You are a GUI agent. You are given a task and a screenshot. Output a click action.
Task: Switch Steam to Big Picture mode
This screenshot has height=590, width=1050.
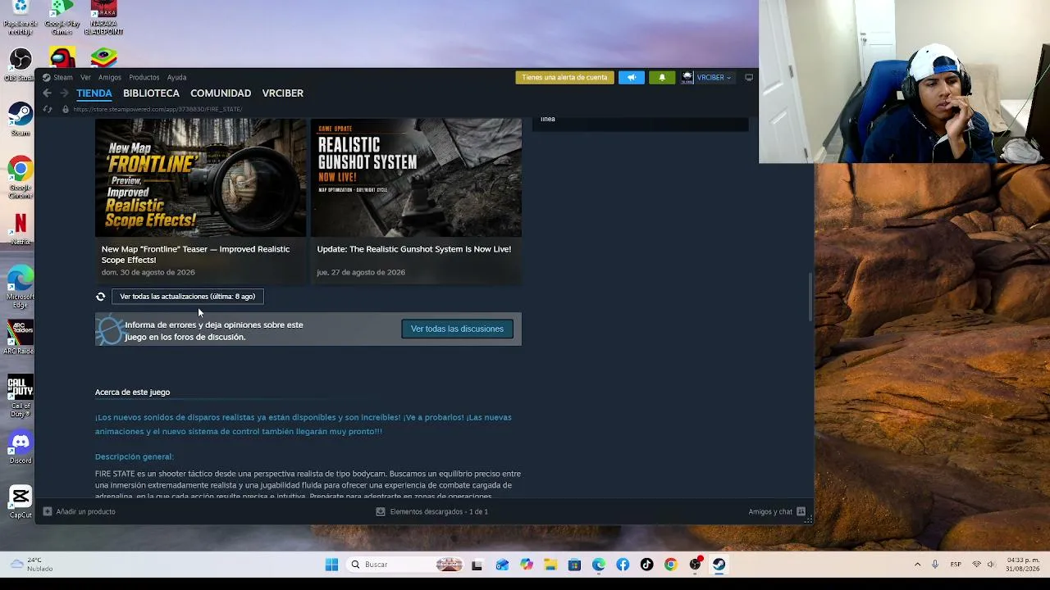coord(749,78)
